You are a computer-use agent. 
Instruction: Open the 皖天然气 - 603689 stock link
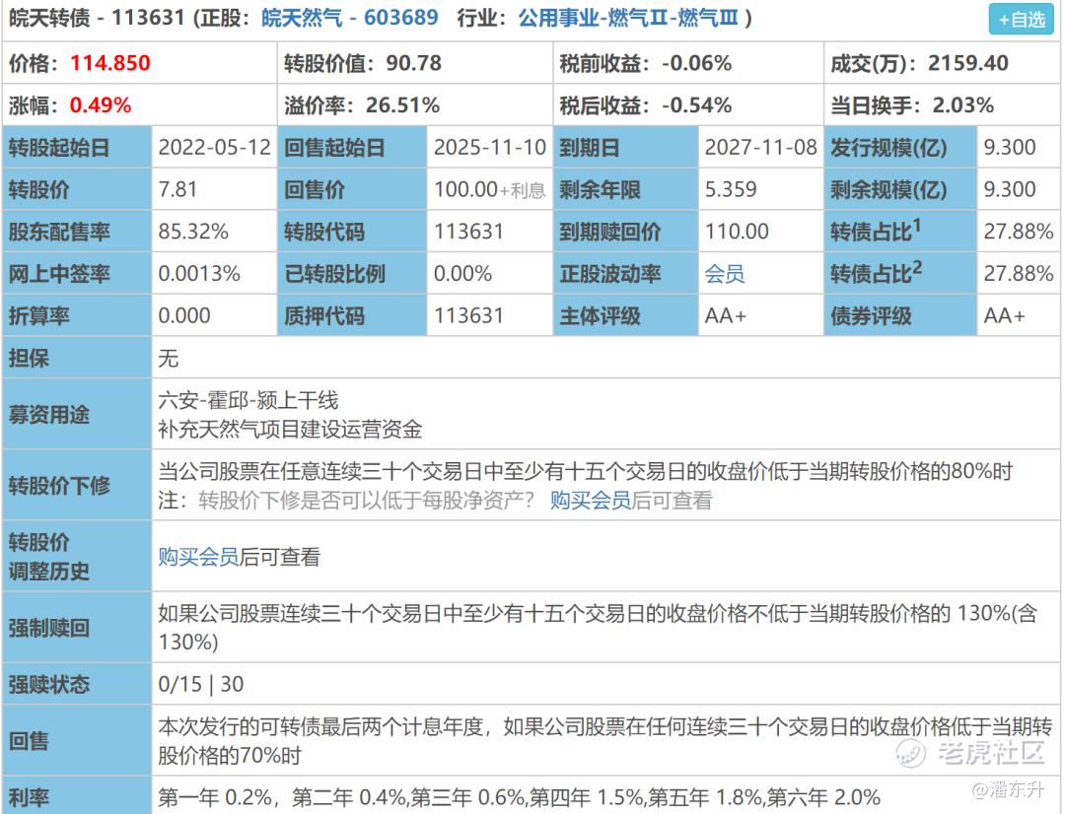coord(350,18)
